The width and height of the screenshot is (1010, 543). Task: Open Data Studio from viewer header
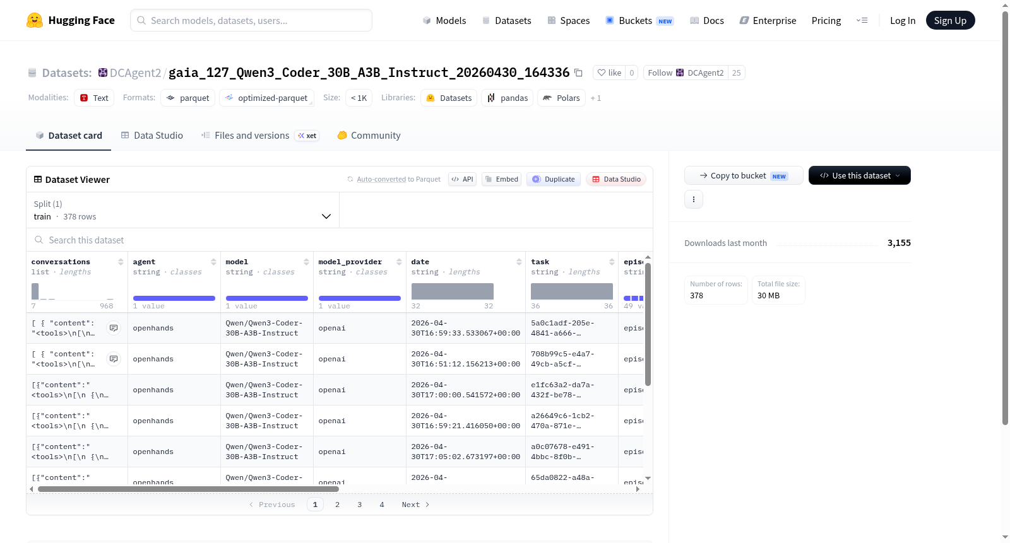[x=616, y=179]
